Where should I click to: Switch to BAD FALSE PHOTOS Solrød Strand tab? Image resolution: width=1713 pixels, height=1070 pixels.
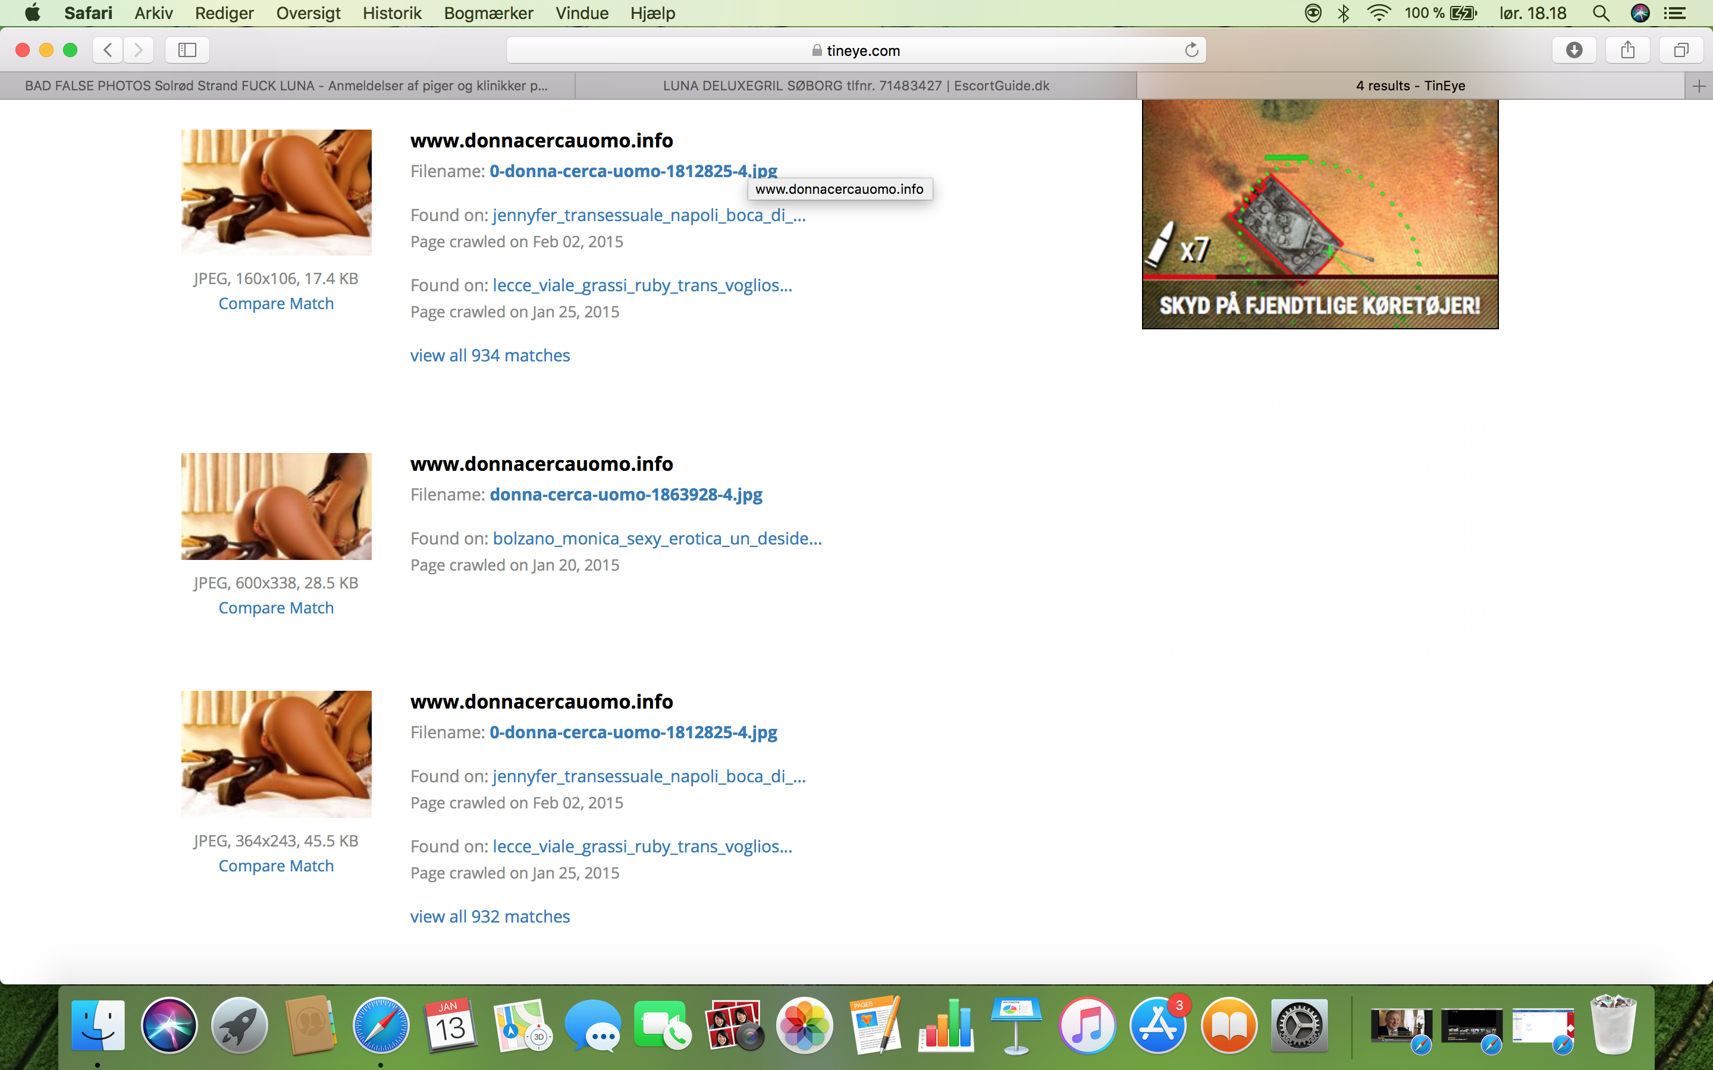[x=287, y=86]
